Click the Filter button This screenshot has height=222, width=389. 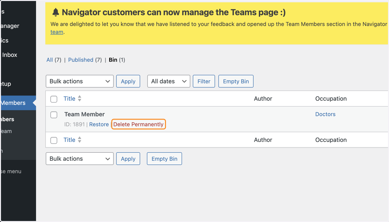coord(204,81)
